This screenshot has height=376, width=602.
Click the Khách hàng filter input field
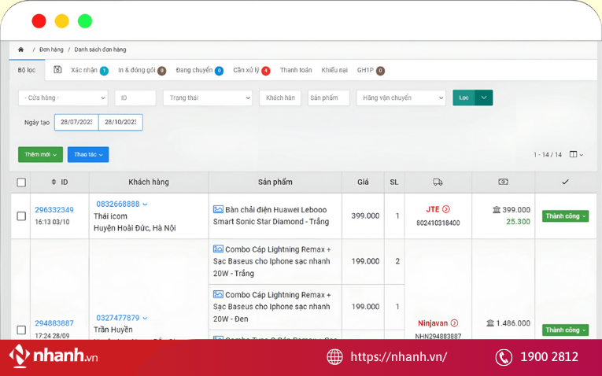coord(280,98)
